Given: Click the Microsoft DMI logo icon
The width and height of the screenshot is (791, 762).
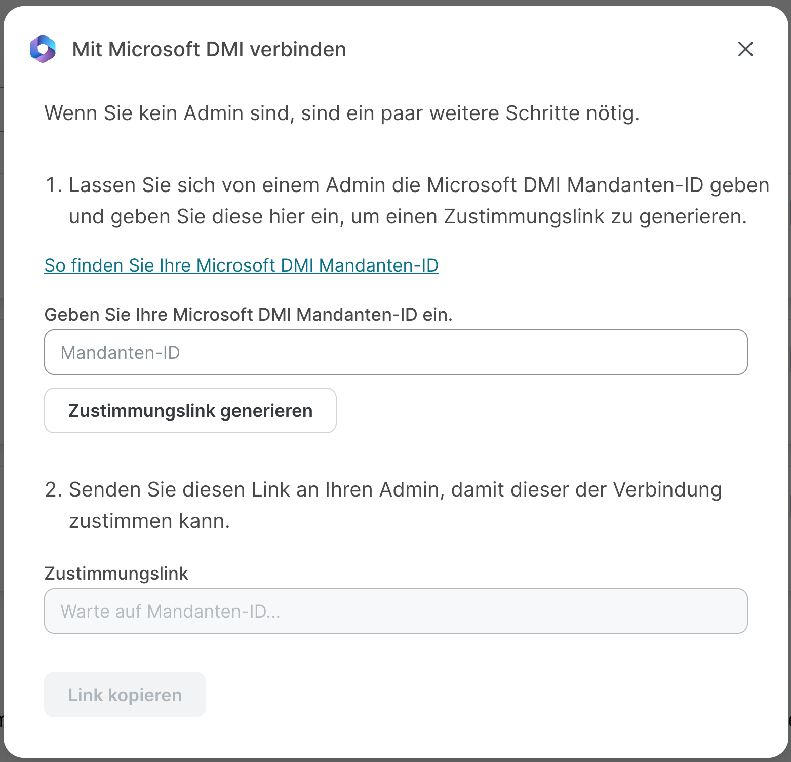Looking at the screenshot, I should point(43,49).
